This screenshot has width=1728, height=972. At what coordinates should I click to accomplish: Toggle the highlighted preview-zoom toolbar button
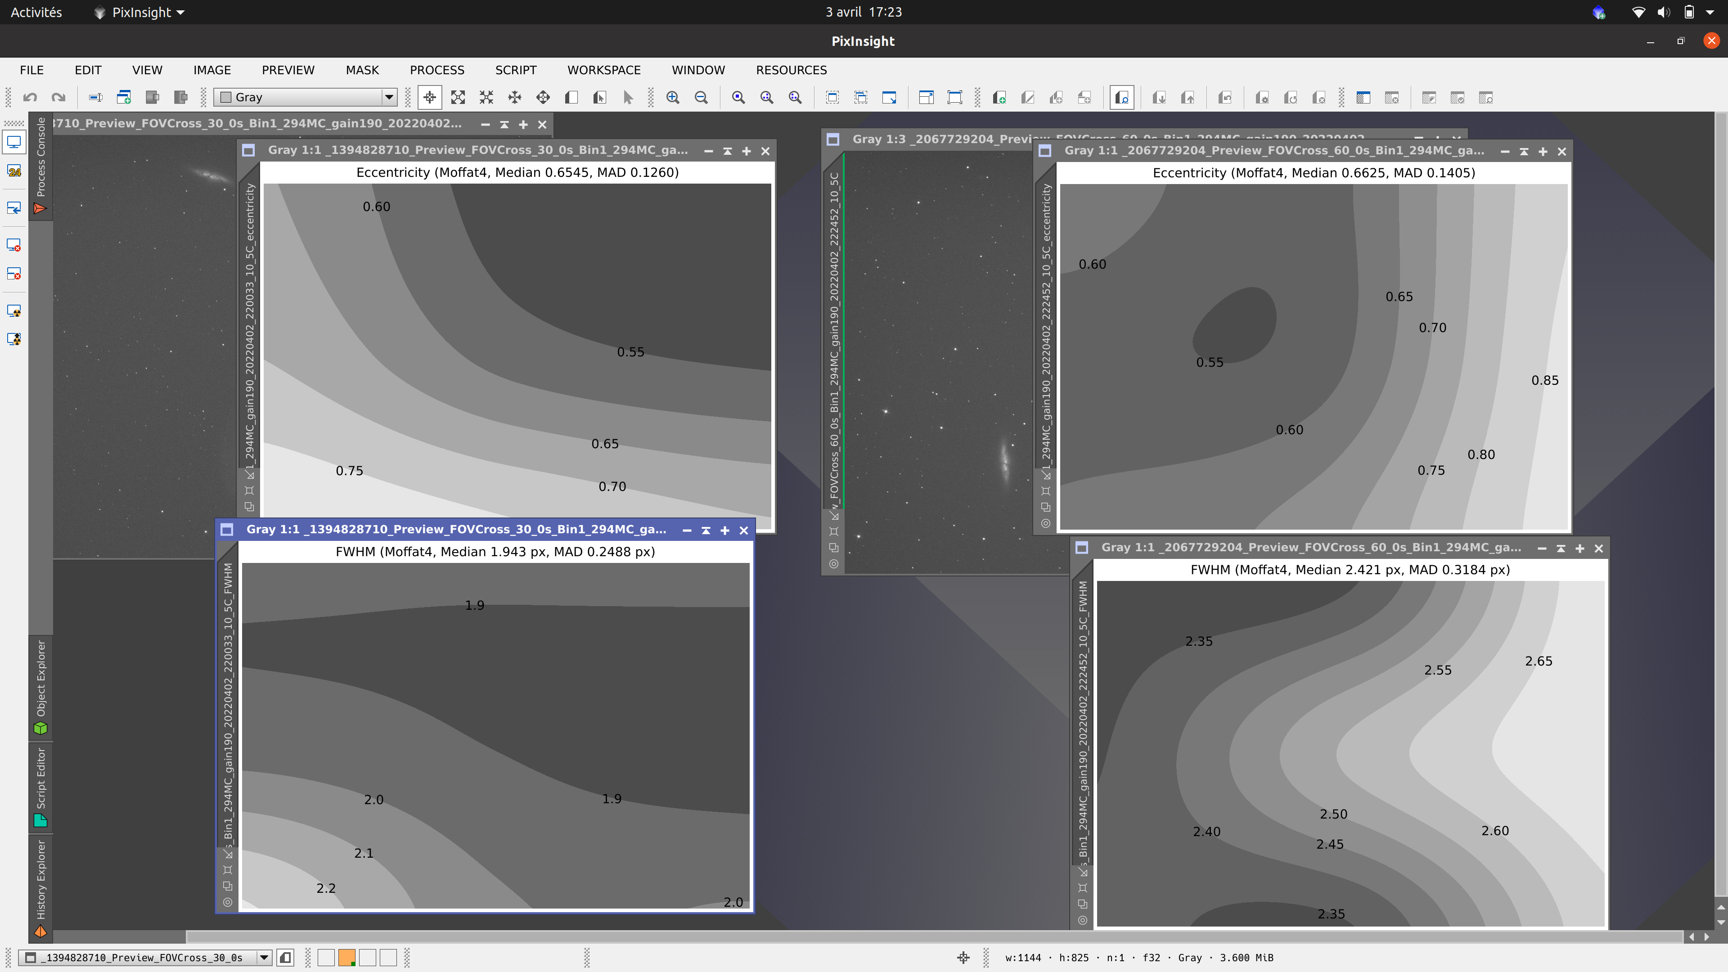(1121, 97)
